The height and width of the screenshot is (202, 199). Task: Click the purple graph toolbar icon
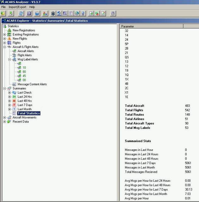coord(65,13)
